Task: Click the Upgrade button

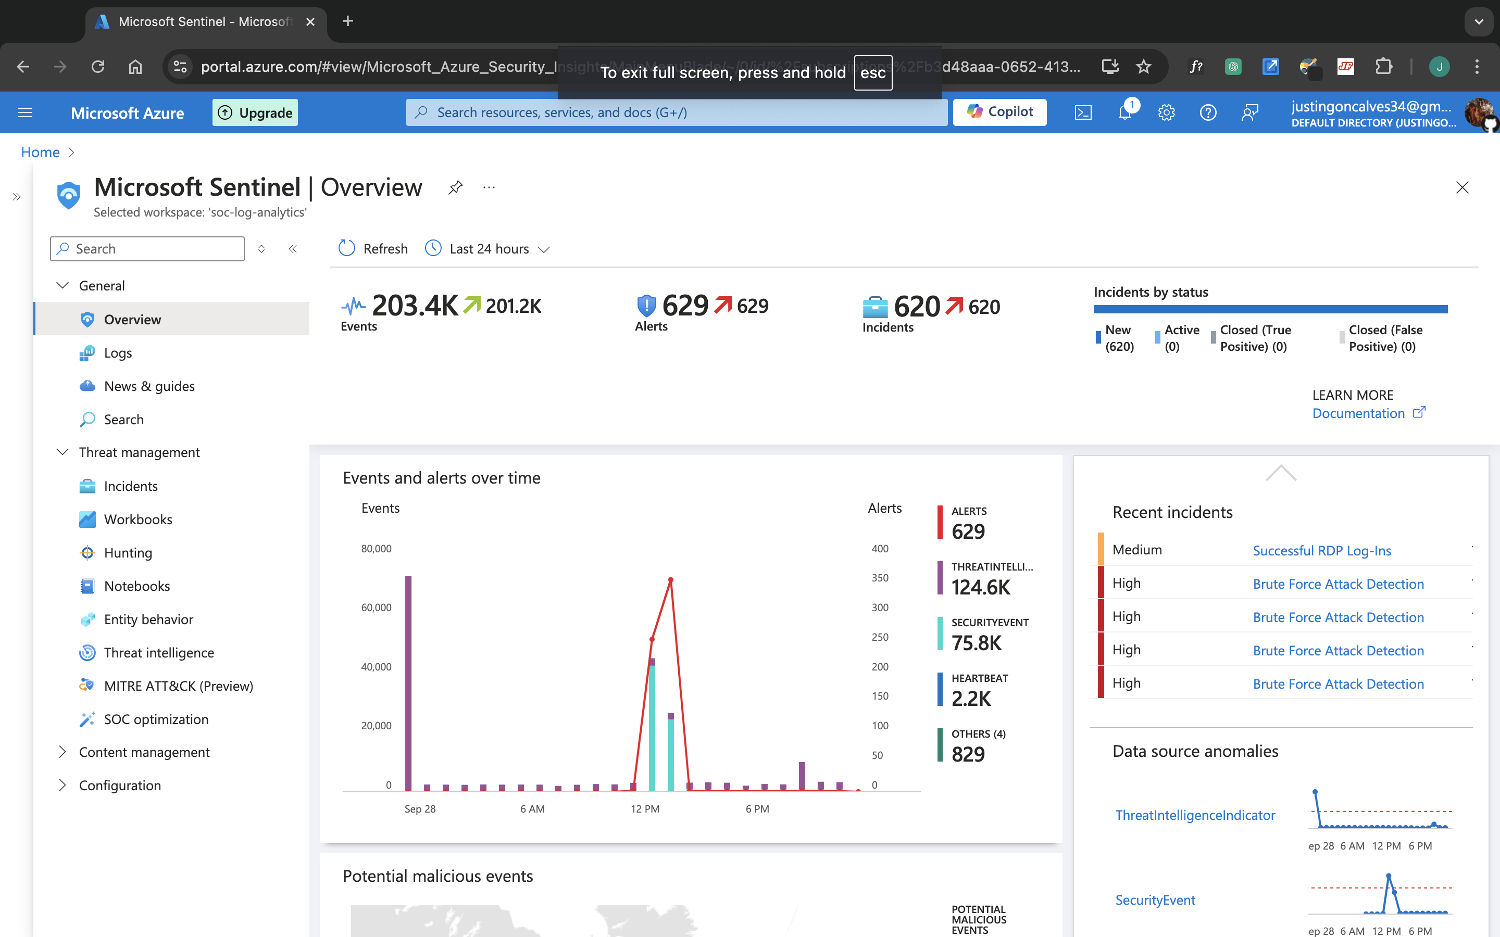Action: coord(255,112)
